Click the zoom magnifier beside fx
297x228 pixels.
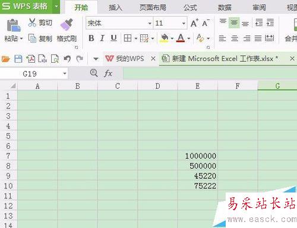[94, 73]
